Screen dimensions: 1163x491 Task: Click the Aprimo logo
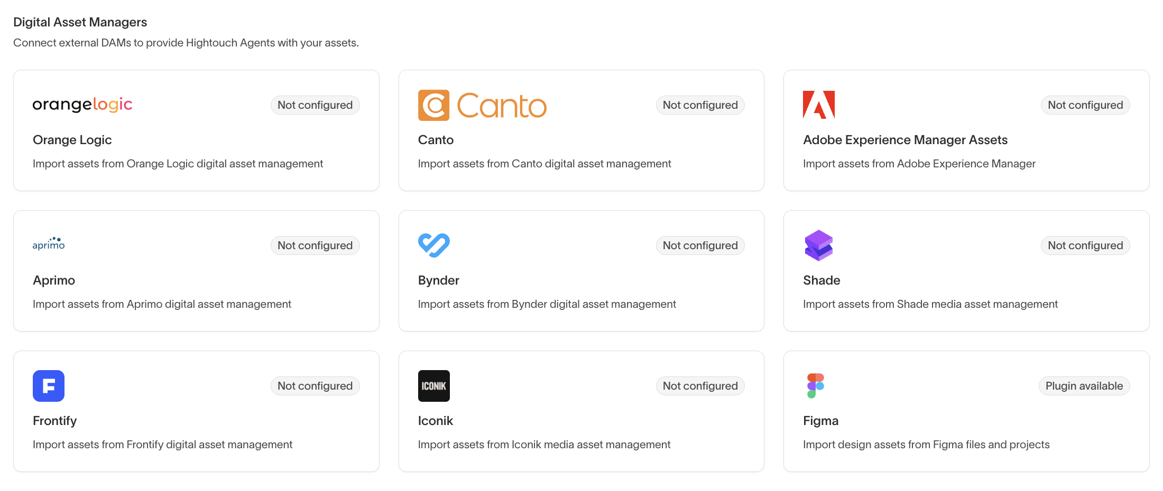pos(49,244)
